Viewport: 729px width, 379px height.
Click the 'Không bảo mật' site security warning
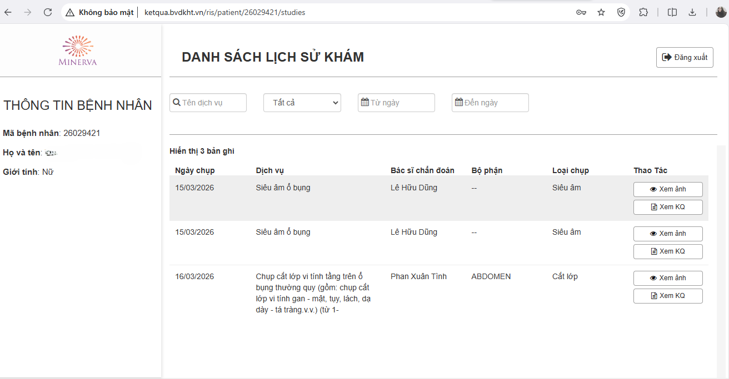100,12
